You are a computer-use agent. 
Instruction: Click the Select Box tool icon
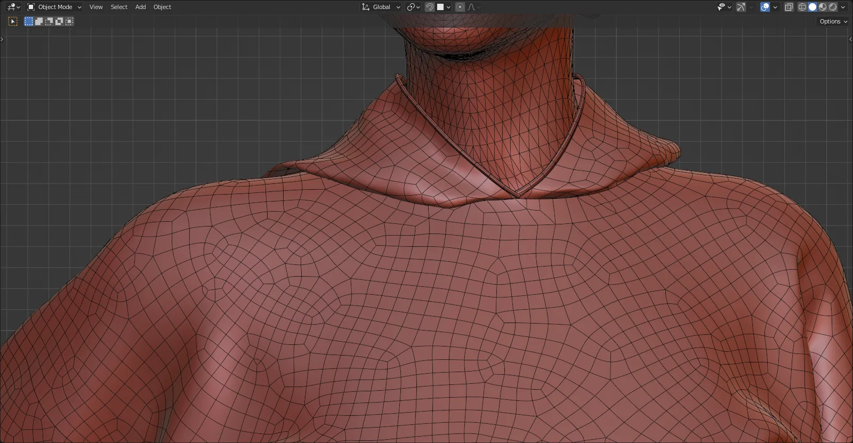pyautogui.click(x=13, y=21)
